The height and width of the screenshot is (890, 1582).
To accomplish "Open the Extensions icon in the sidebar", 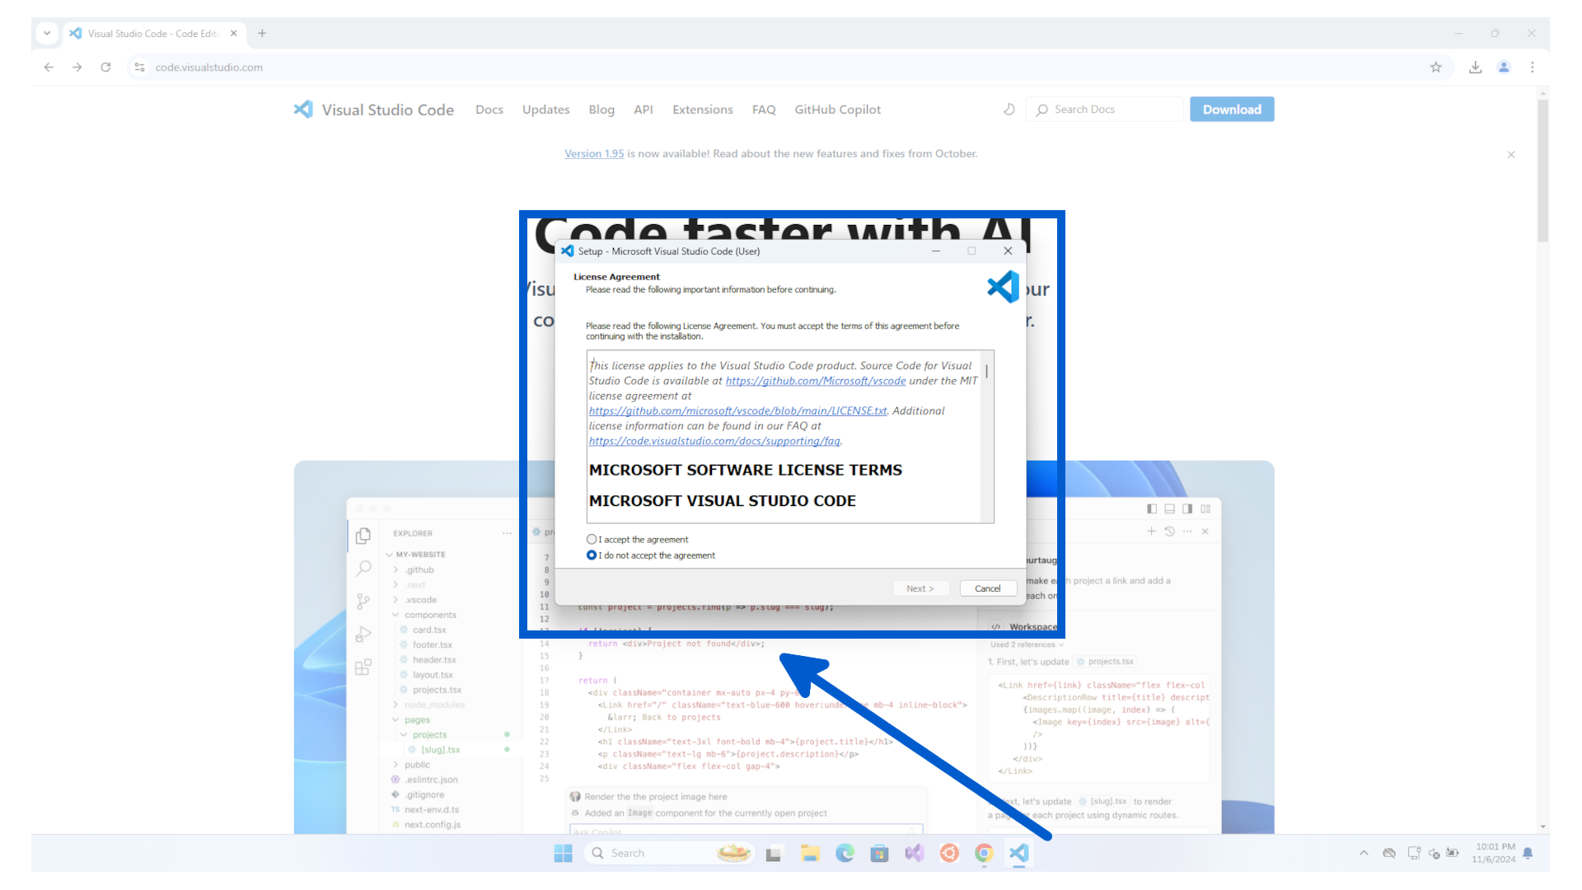I will point(363,667).
